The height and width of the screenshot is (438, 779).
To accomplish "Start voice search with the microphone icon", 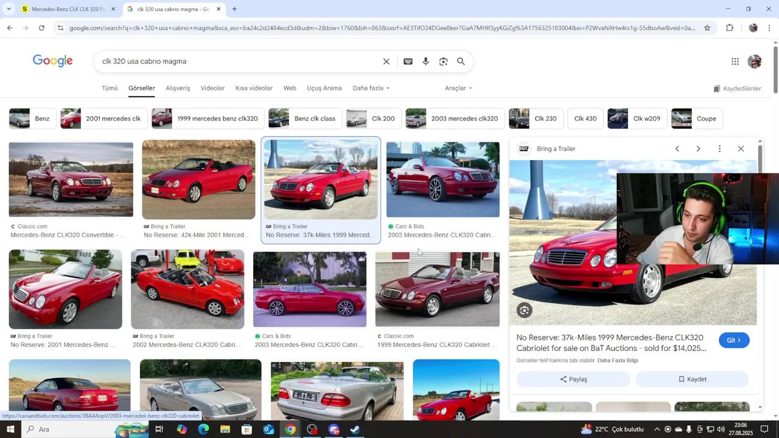I will tap(425, 61).
